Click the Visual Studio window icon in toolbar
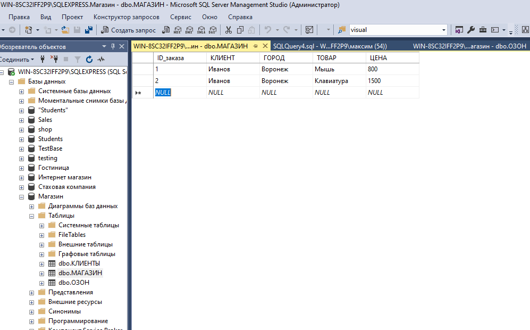 click(459, 30)
